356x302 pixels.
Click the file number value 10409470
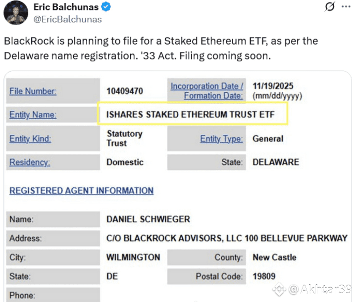click(125, 91)
